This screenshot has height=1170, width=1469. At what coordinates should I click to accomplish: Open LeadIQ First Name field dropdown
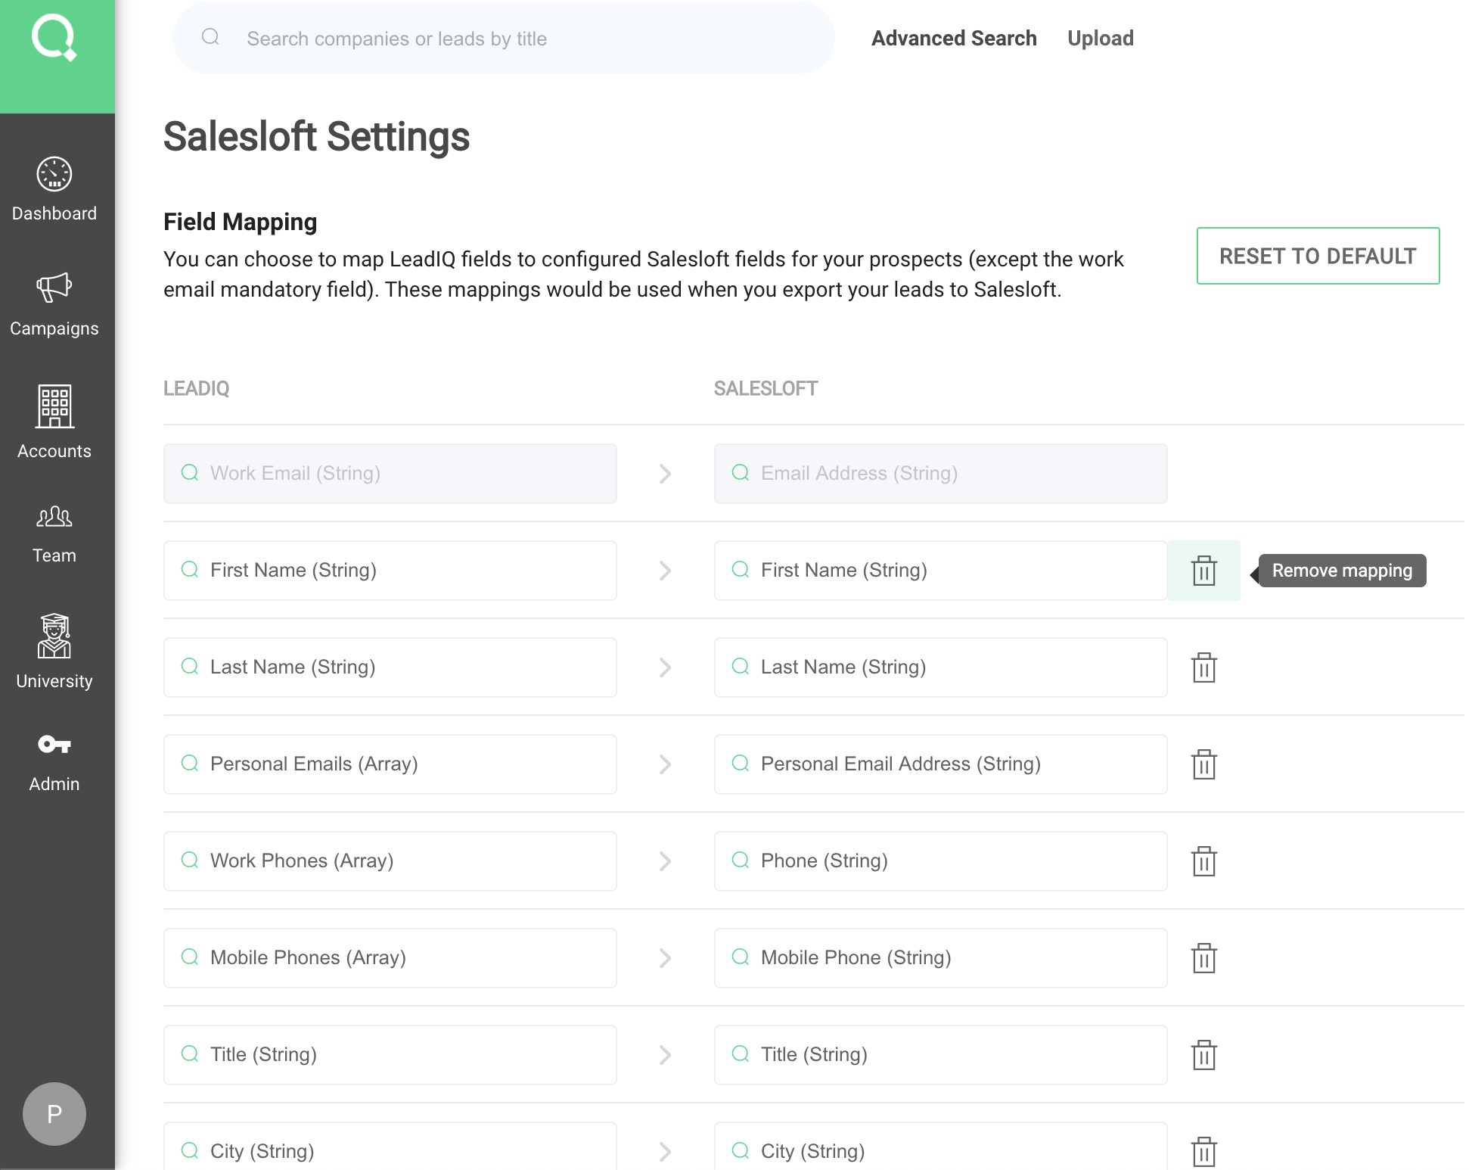click(390, 571)
